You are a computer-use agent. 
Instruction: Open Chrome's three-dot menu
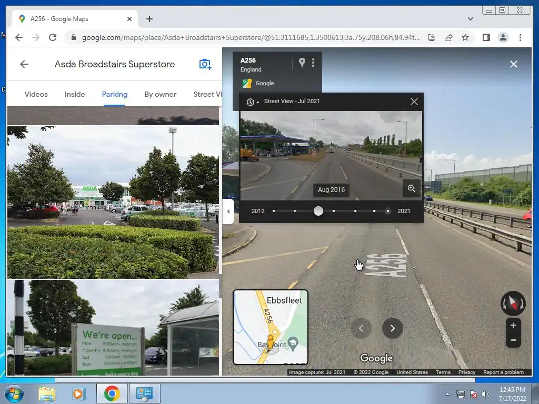pos(520,37)
